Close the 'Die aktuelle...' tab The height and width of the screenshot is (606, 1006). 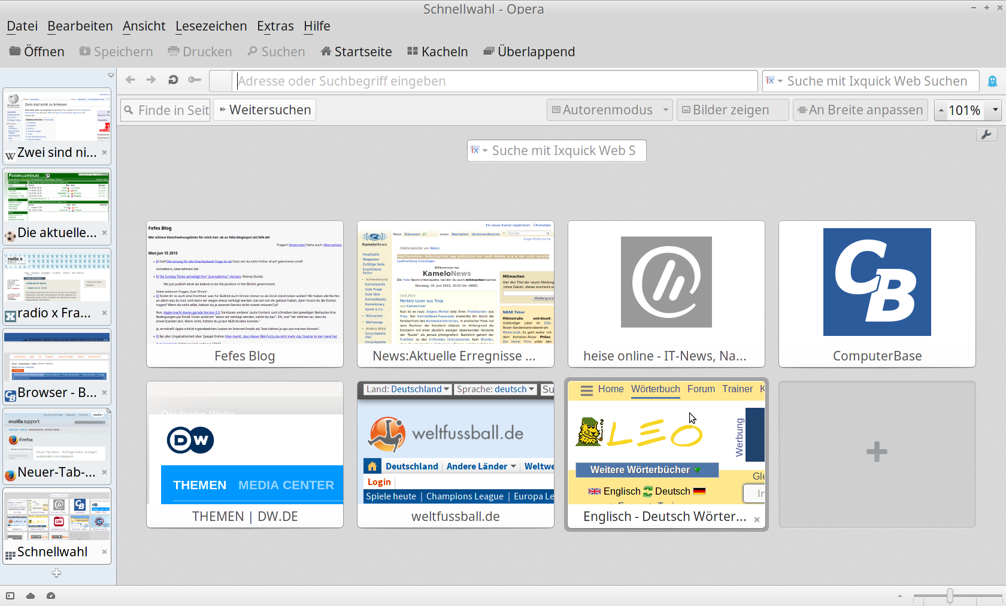coord(104,232)
